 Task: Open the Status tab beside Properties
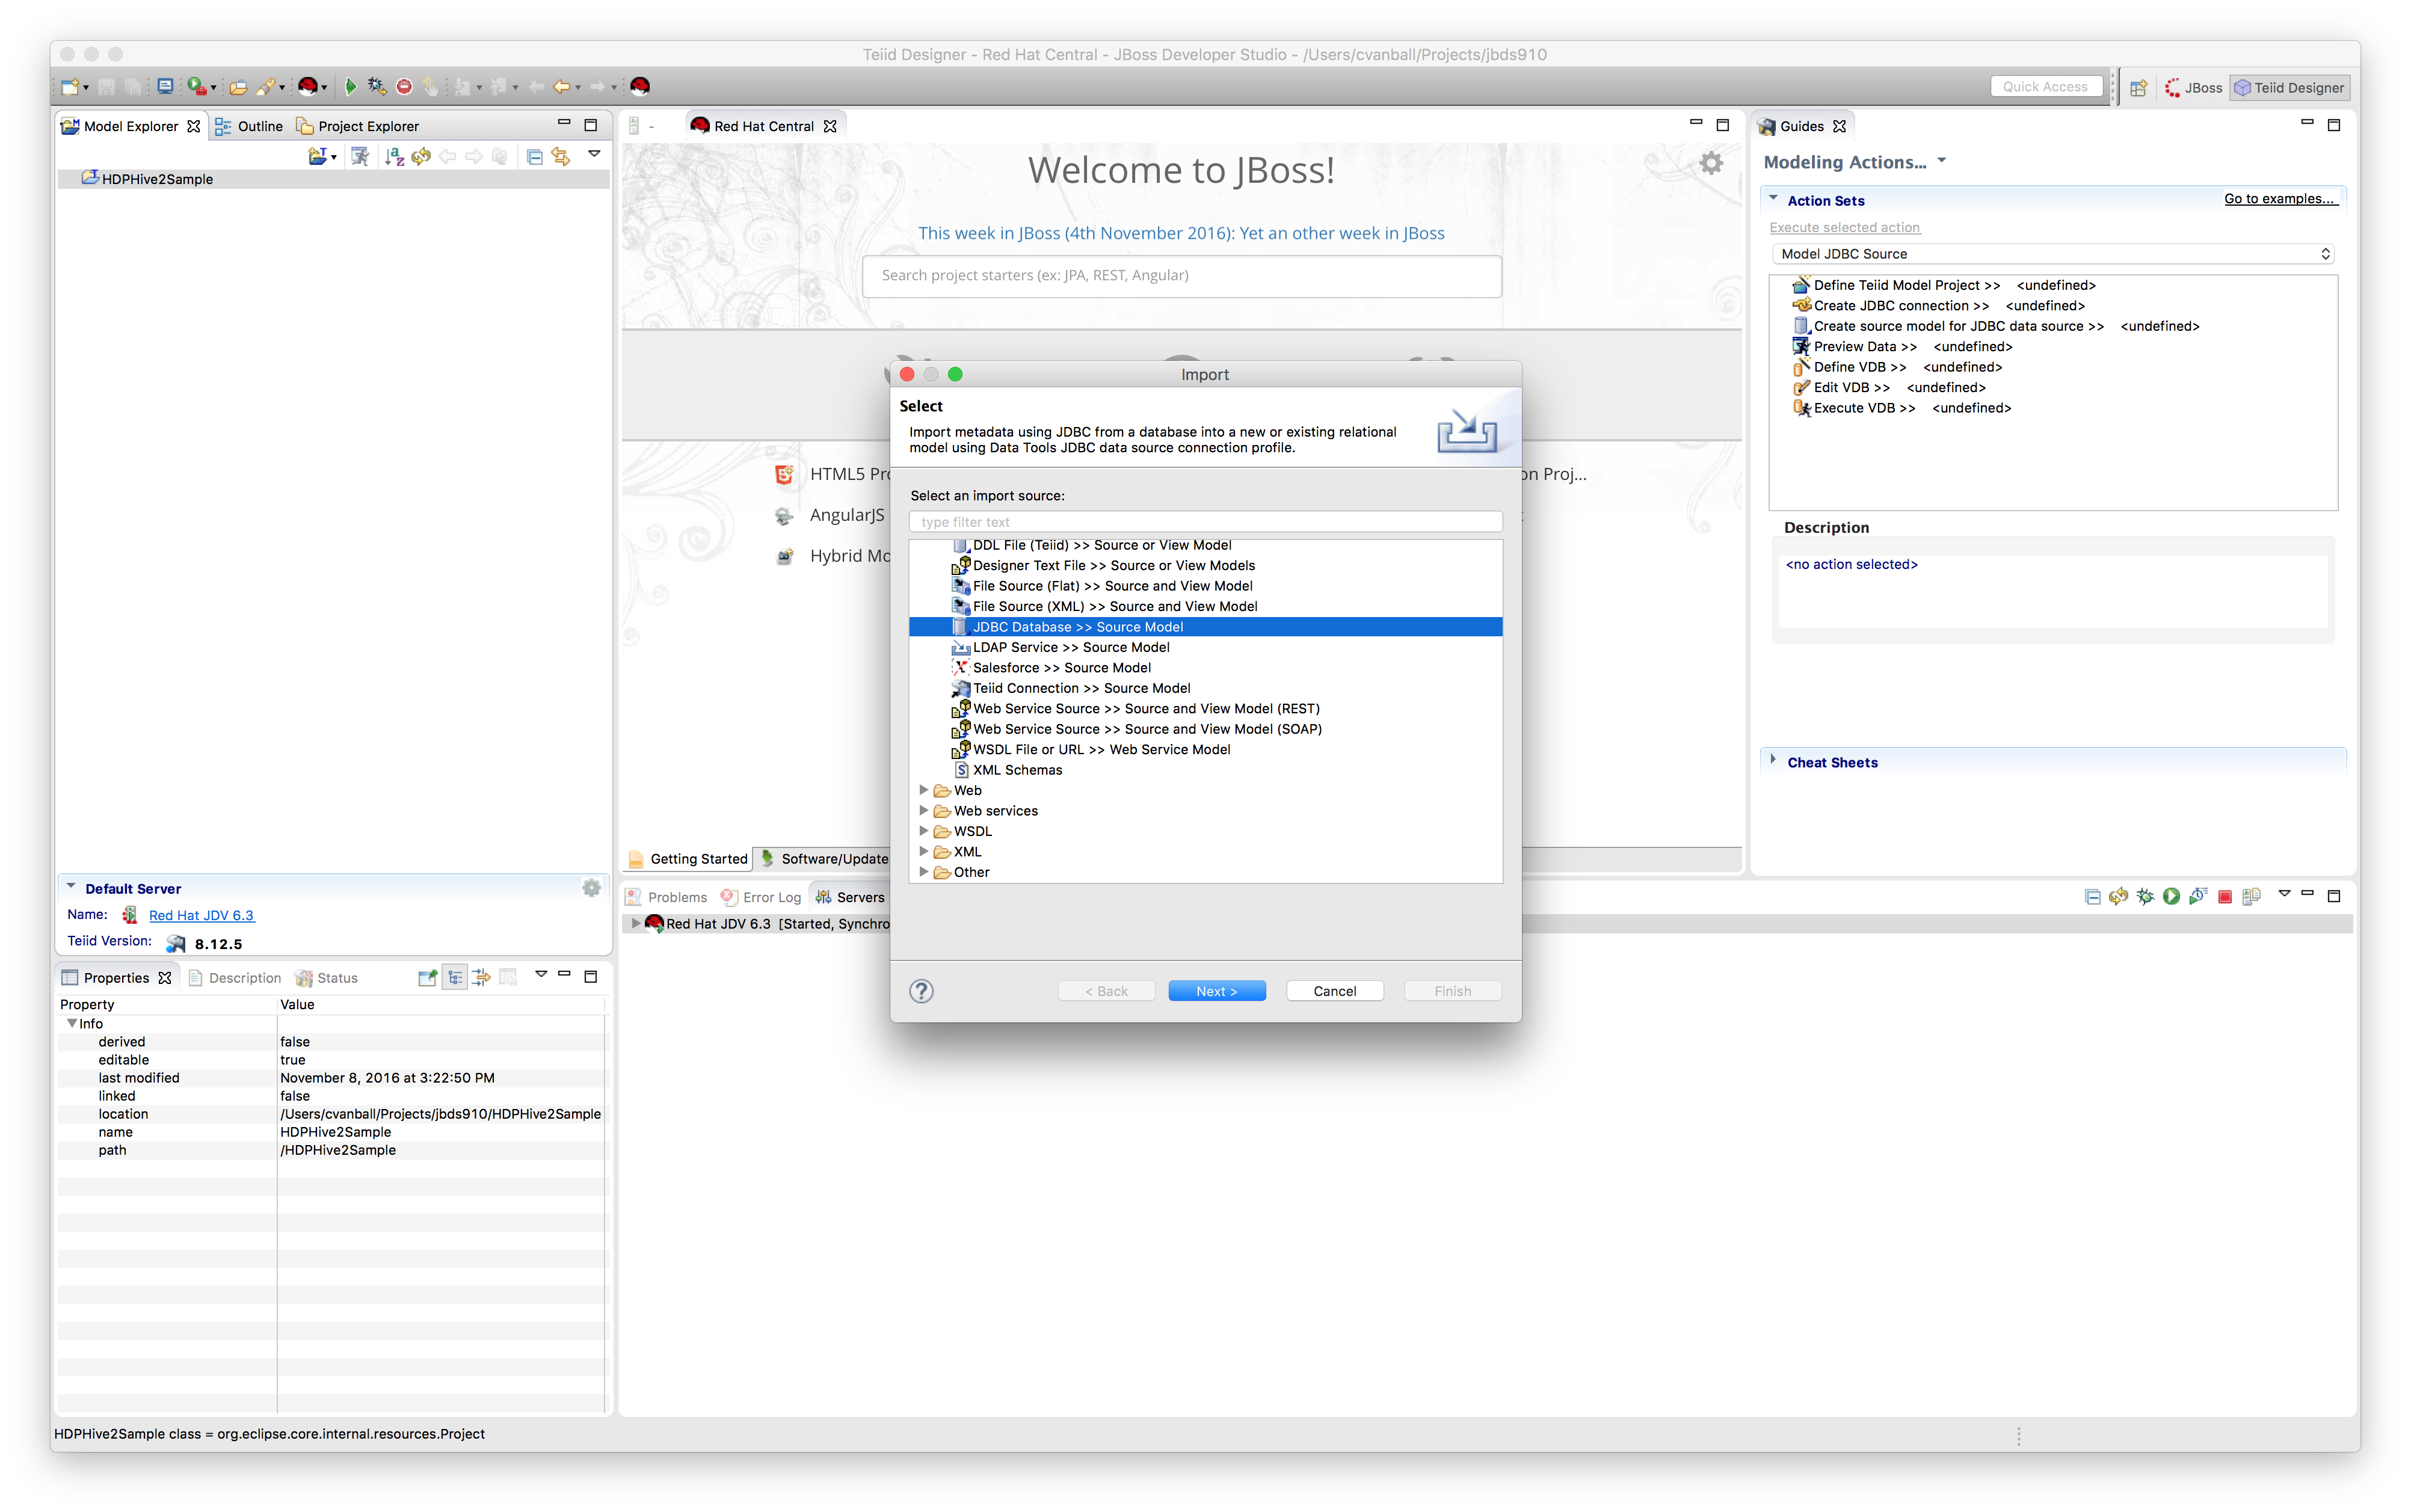click(x=326, y=978)
